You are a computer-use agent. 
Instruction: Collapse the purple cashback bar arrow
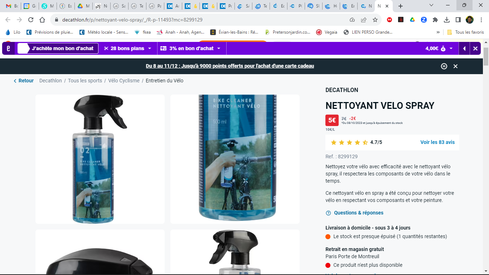(464, 48)
